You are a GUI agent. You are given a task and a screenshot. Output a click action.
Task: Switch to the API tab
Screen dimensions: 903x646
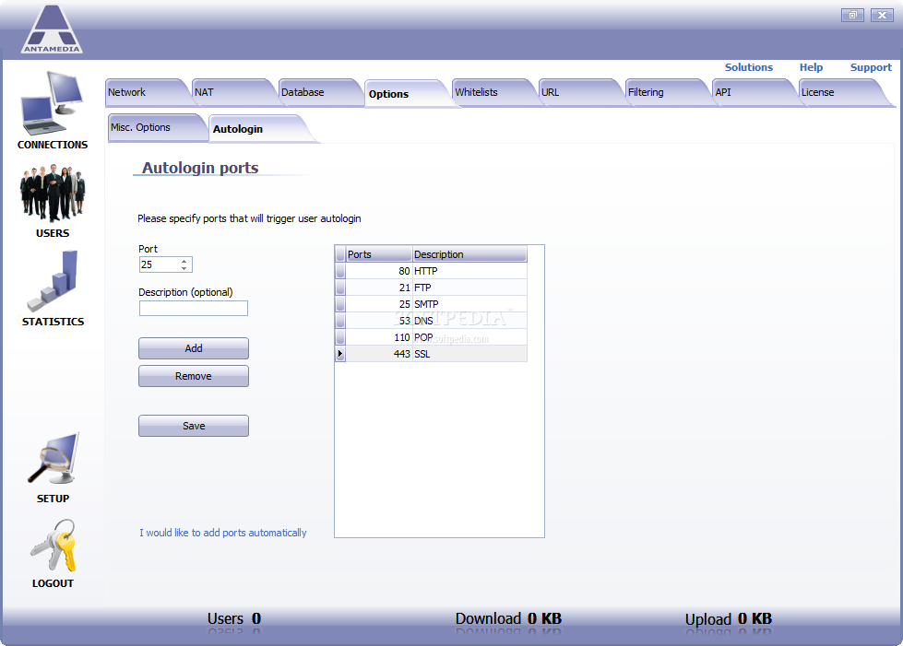click(754, 92)
